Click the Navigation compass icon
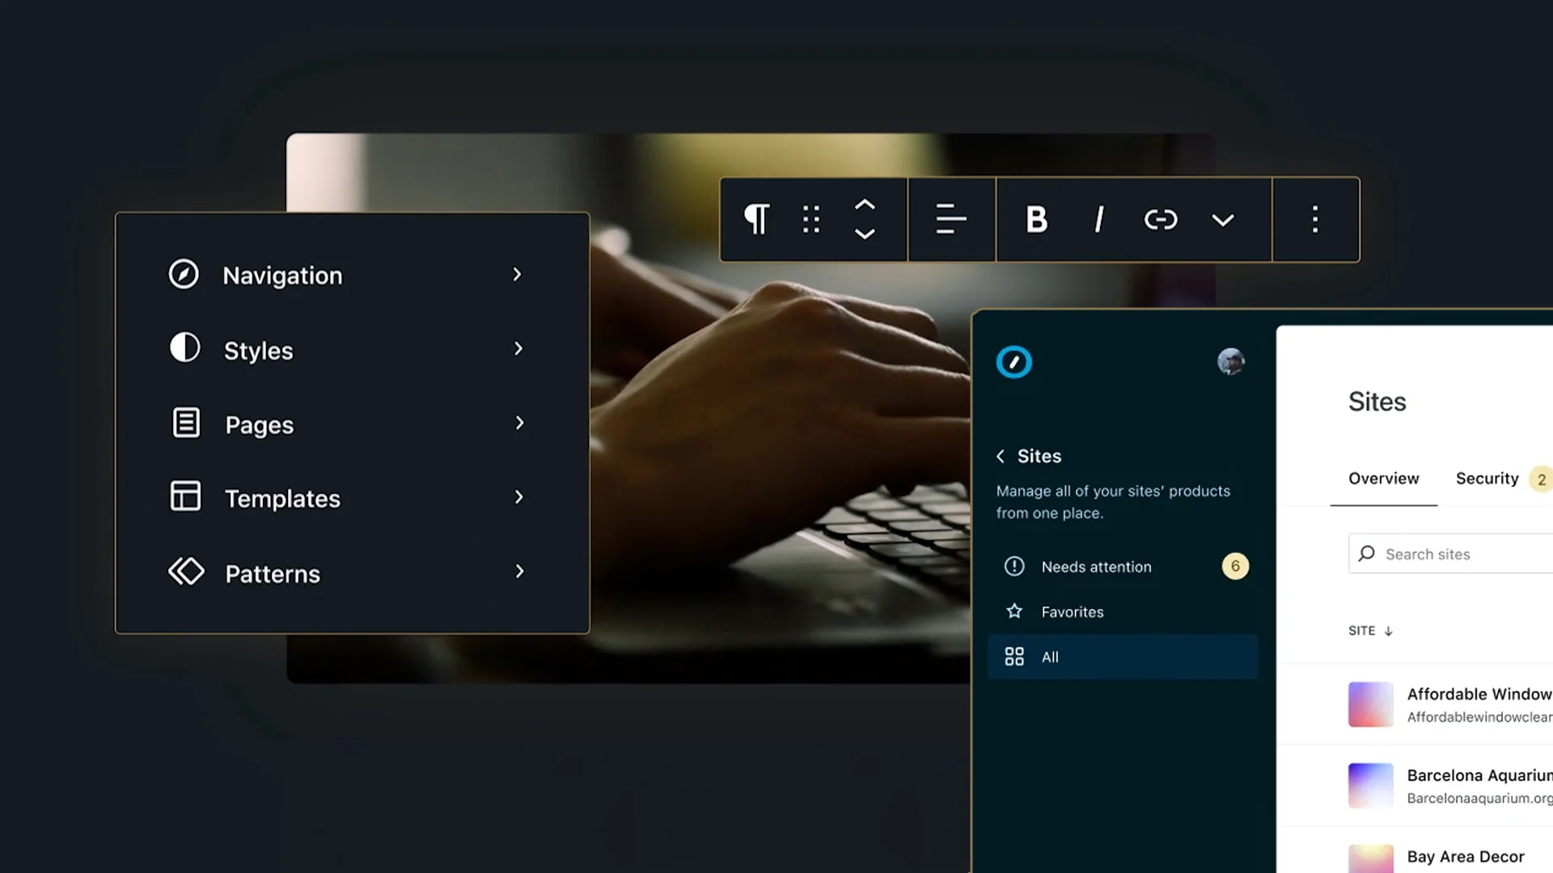This screenshot has width=1553, height=873. (x=184, y=274)
